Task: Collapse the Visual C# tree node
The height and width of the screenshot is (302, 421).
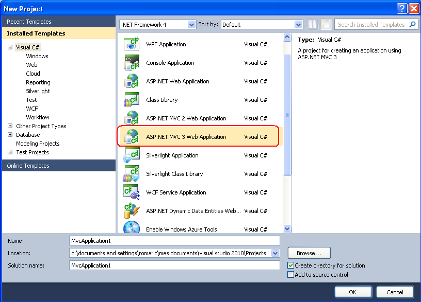Action: click(10, 47)
